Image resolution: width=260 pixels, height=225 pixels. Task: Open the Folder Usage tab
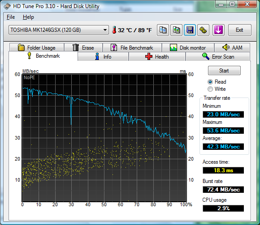[37, 48]
